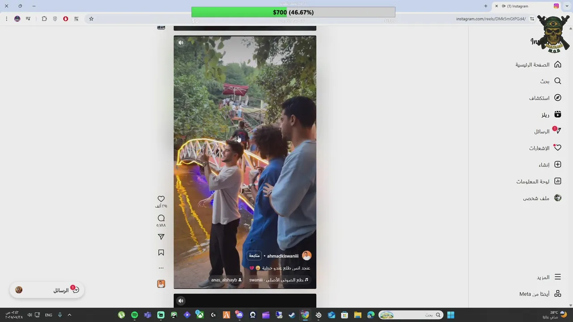
Task: Open Spotify from the taskbar
Action: [135, 315]
